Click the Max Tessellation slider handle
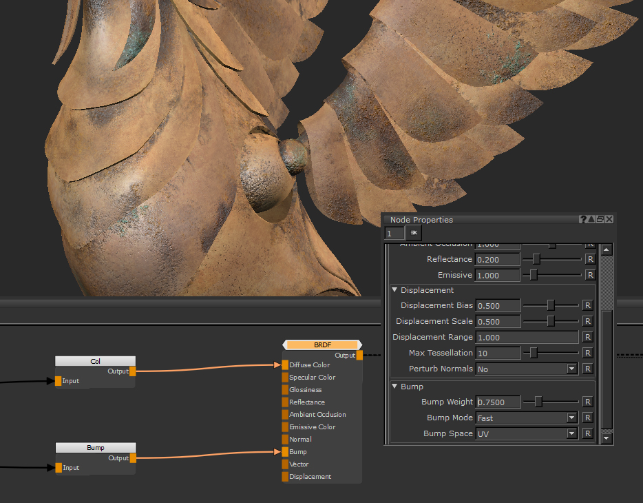Viewport: 643px width, 503px height. 533,353
